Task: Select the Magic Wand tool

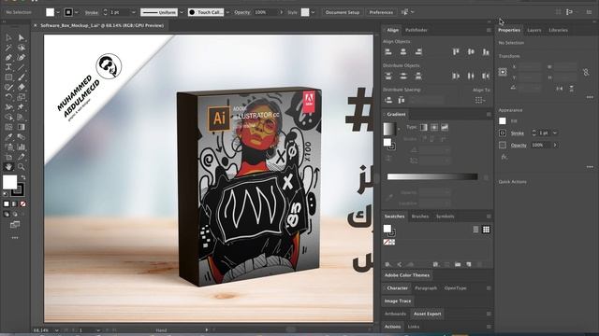Action: [x=8, y=48]
